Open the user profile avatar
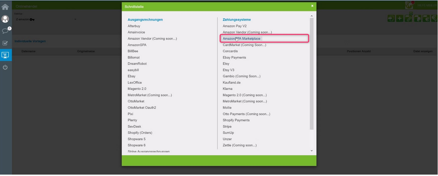 click(5, 19)
